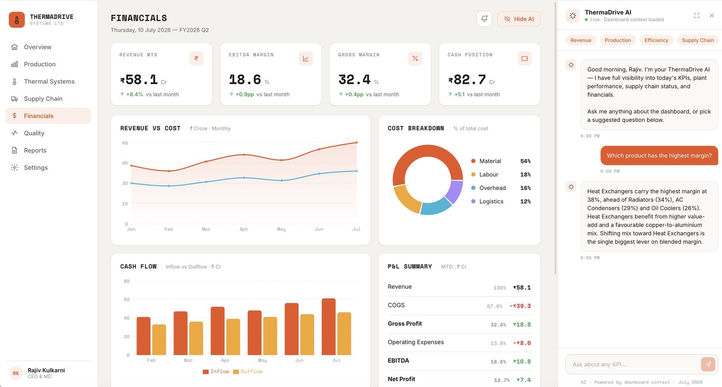
Task: Click the COGS row in P&L Summary
Action: click(x=459, y=305)
